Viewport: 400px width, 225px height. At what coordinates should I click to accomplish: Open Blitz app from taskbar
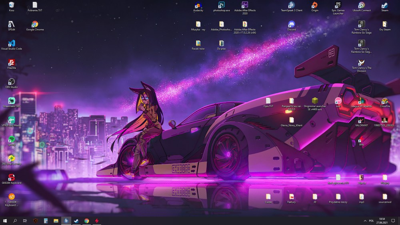(x=97, y=221)
